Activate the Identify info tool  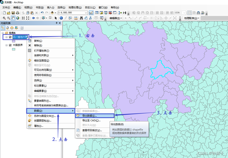61,18
